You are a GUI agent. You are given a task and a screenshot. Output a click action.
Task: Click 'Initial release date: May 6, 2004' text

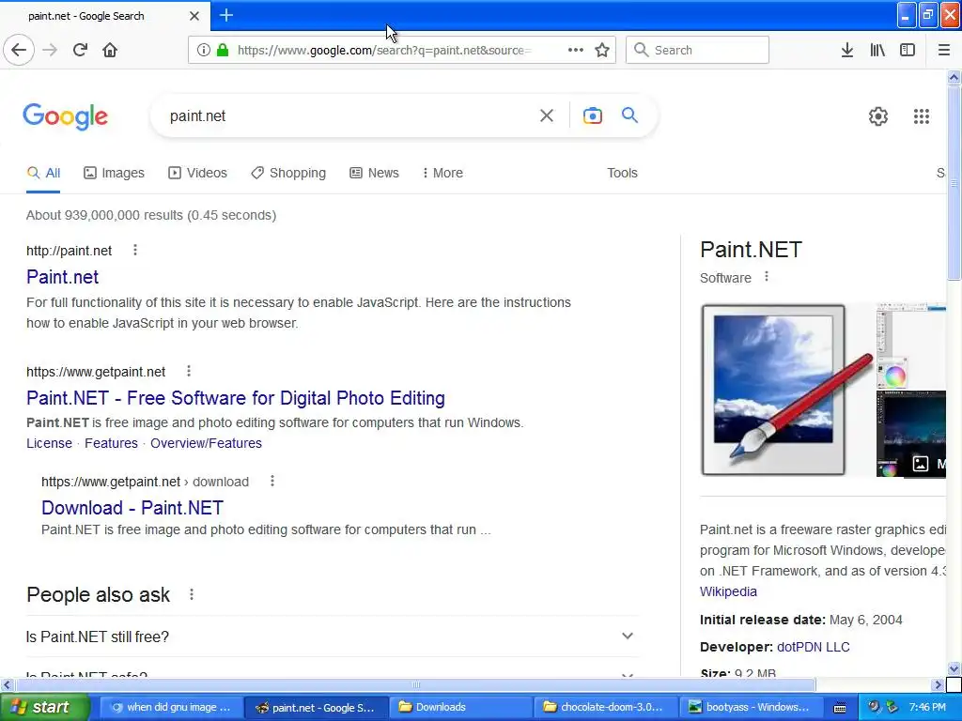pyautogui.click(x=801, y=620)
